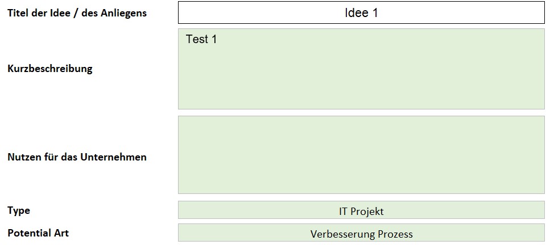Place cursor after Test 1 in Kurzbeschreibung
Screen dimensions: 550x245
coord(218,39)
